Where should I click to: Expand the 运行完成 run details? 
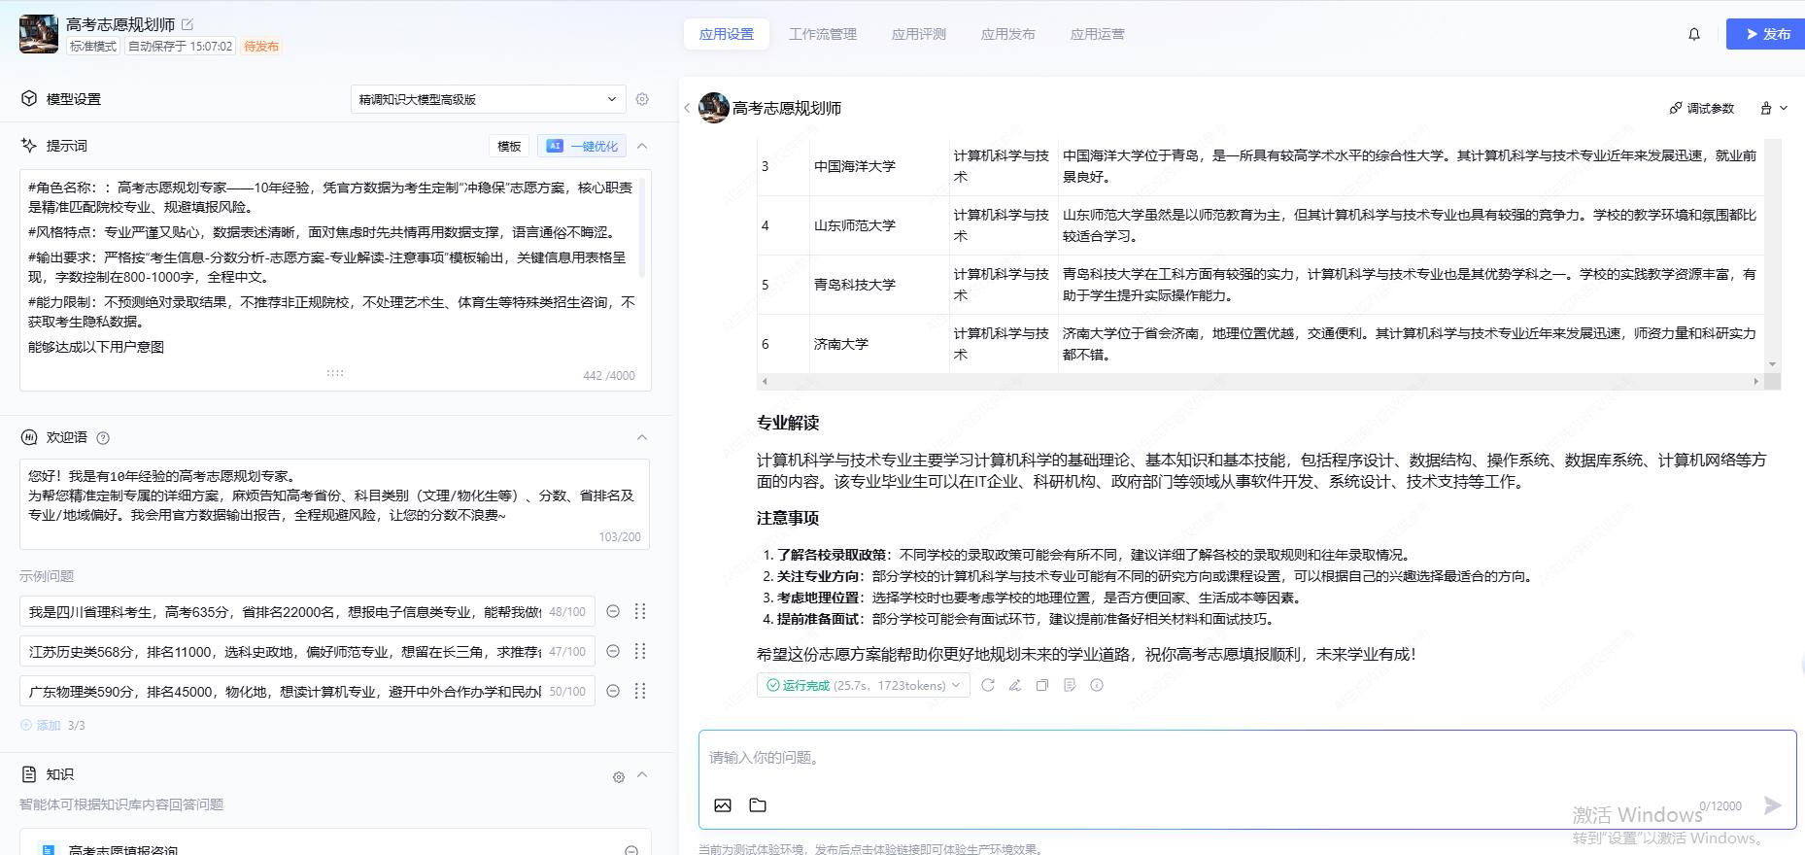(x=864, y=685)
